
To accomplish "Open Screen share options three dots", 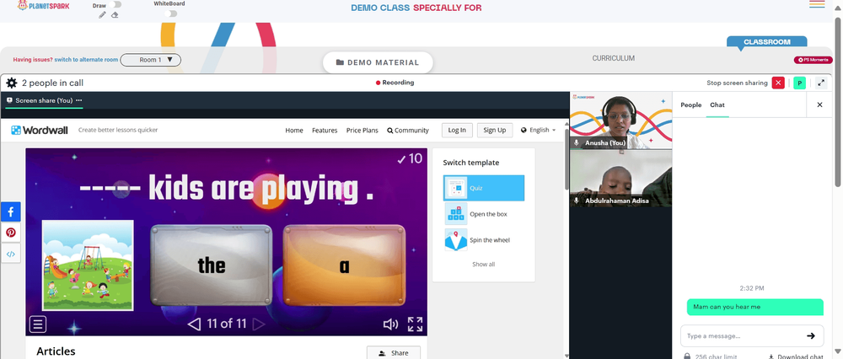I will click(x=79, y=100).
